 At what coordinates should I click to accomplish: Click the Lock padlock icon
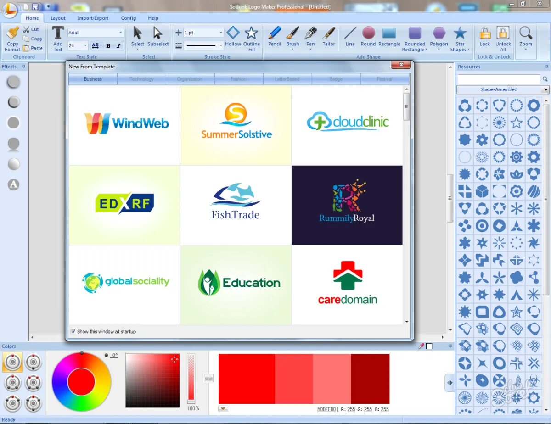point(485,33)
